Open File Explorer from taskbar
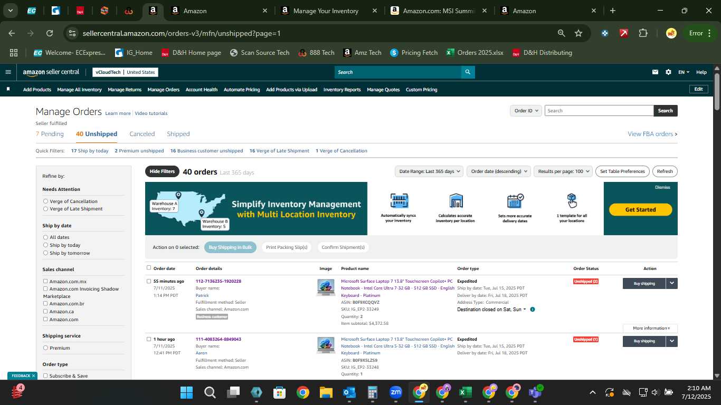Viewport: 721px width, 405px height. point(326,392)
